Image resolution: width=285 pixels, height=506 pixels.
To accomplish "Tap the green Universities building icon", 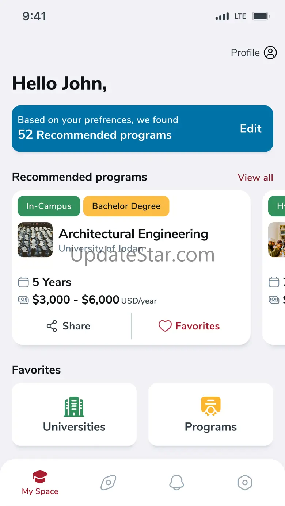I will click(74, 406).
